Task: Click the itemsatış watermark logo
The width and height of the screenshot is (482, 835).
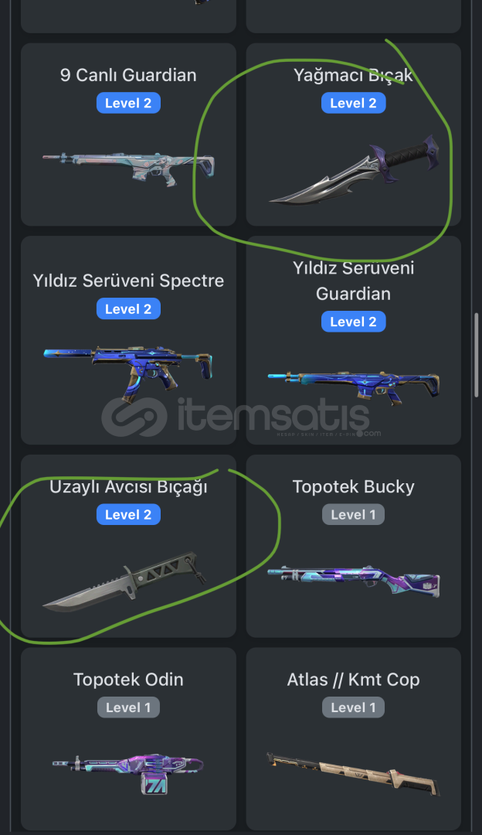Action: [x=241, y=417]
